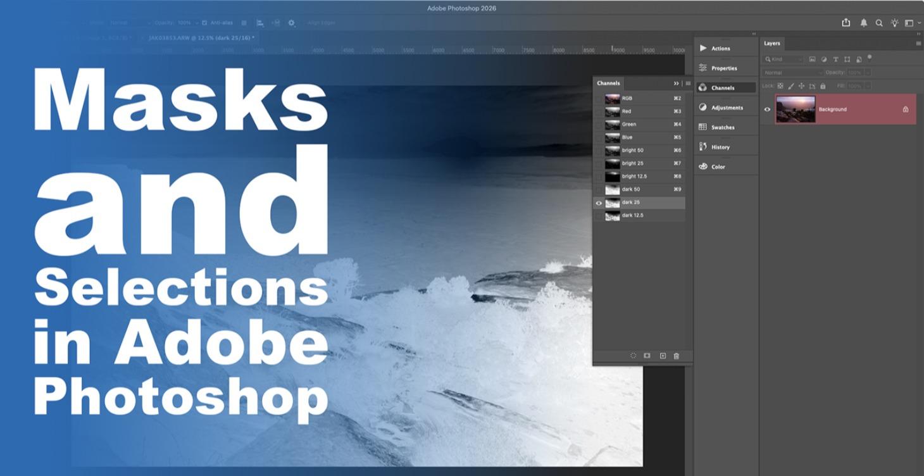
Task: Show the Blue channel visibility box
Action: click(x=599, y=137)
